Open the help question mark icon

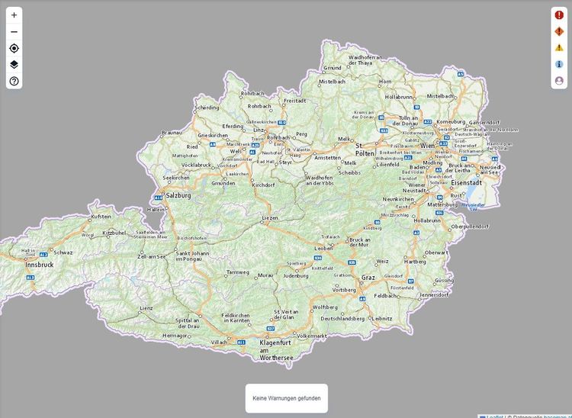coord(14,81)
